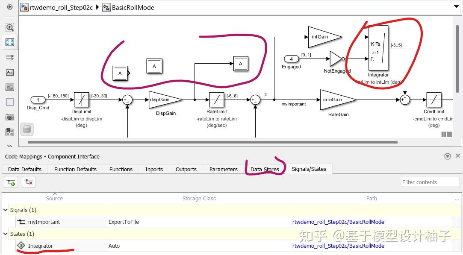
Task: Switch to the Inports tab
Action: [154, 169]
